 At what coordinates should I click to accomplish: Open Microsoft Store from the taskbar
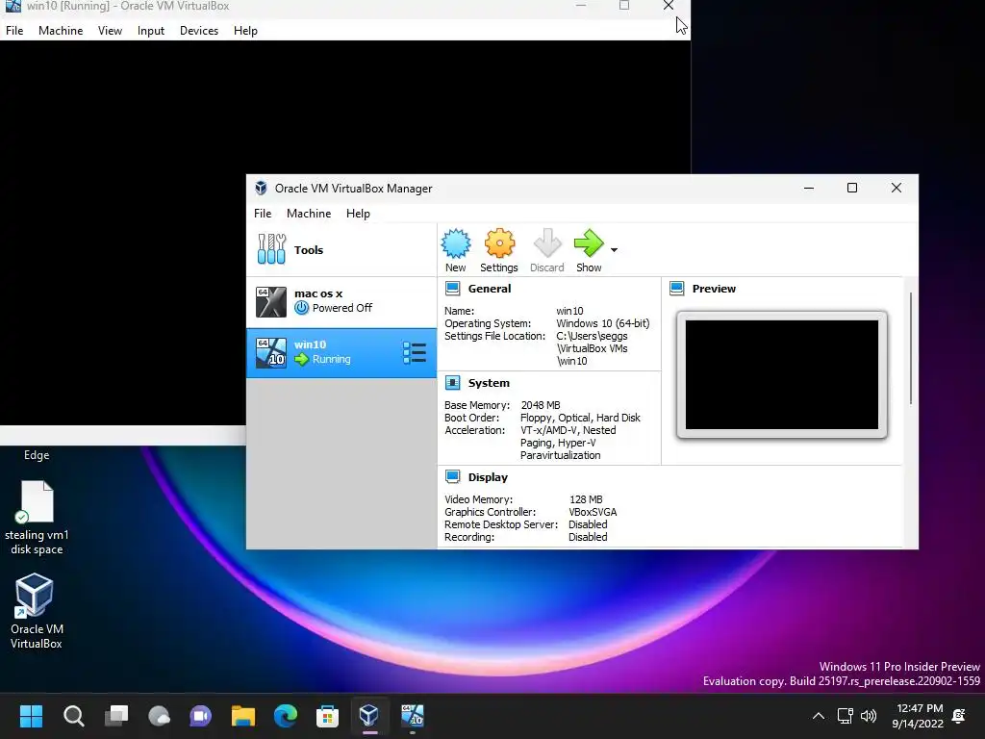pyautogui.click(x=327, y=716)
